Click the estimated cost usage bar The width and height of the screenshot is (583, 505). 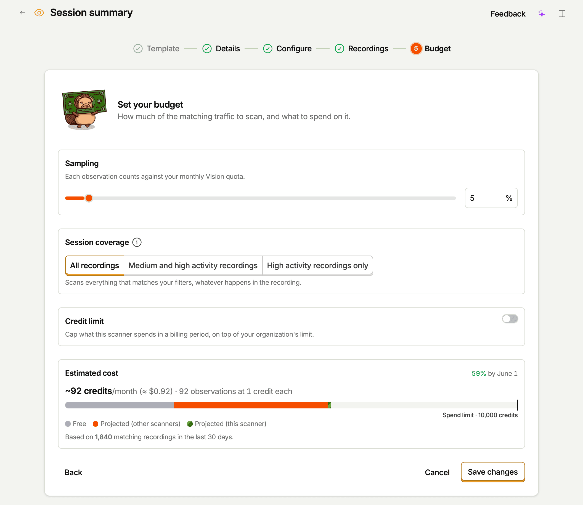pos(291,405)
